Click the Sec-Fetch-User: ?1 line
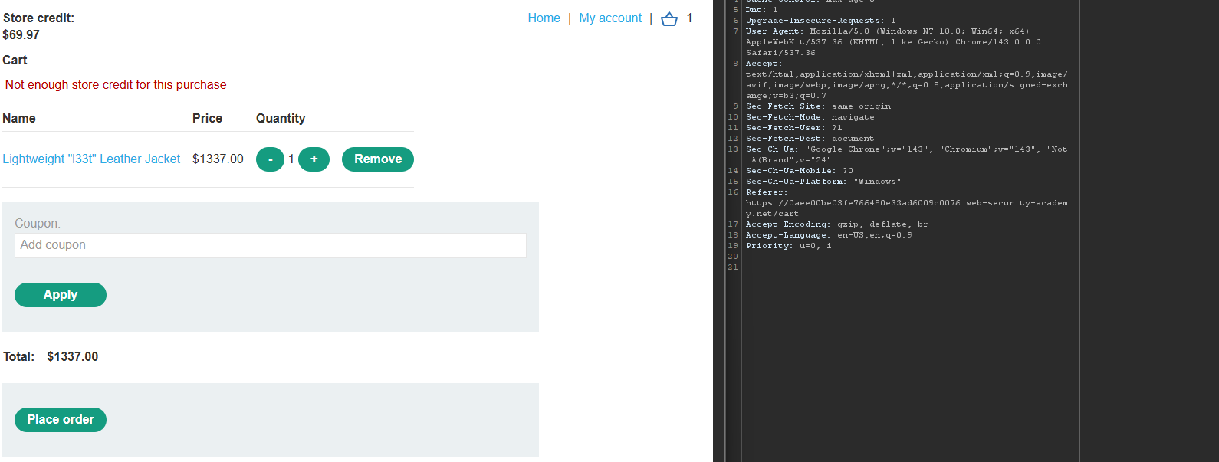The image size is (1219, 462). click(x=793, y=128)
